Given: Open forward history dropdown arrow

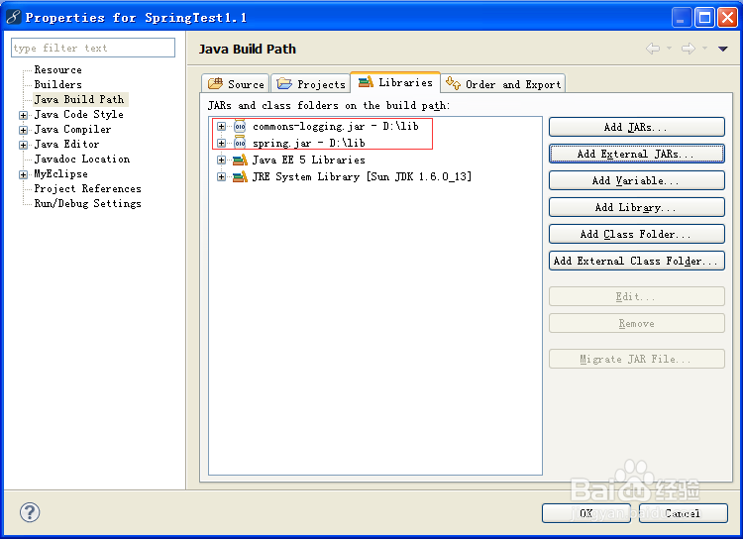Looking at the screenshot, I should point(704,49).
